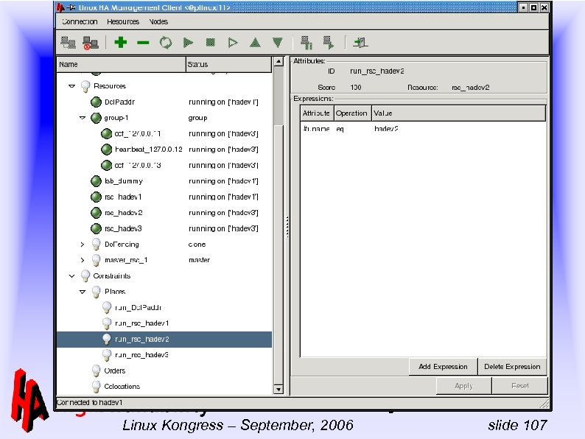Click the Score value field 100

coord(356,87)
